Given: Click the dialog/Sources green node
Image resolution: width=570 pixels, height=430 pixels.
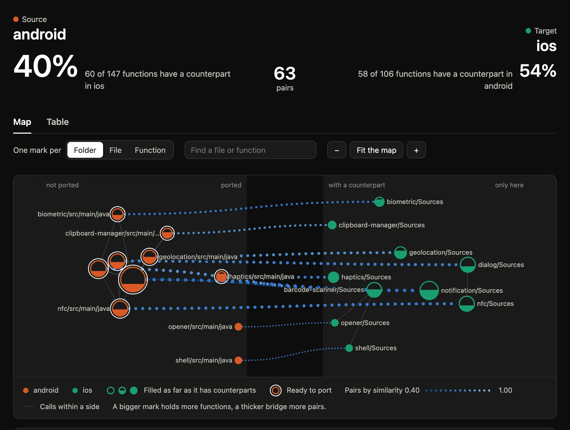Looking at the screenshot, I should click(x=468, y=265).
